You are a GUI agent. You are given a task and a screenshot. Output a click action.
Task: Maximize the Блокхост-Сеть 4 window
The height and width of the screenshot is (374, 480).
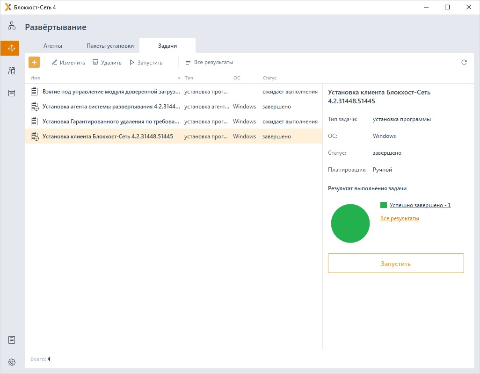pos(447,7)
